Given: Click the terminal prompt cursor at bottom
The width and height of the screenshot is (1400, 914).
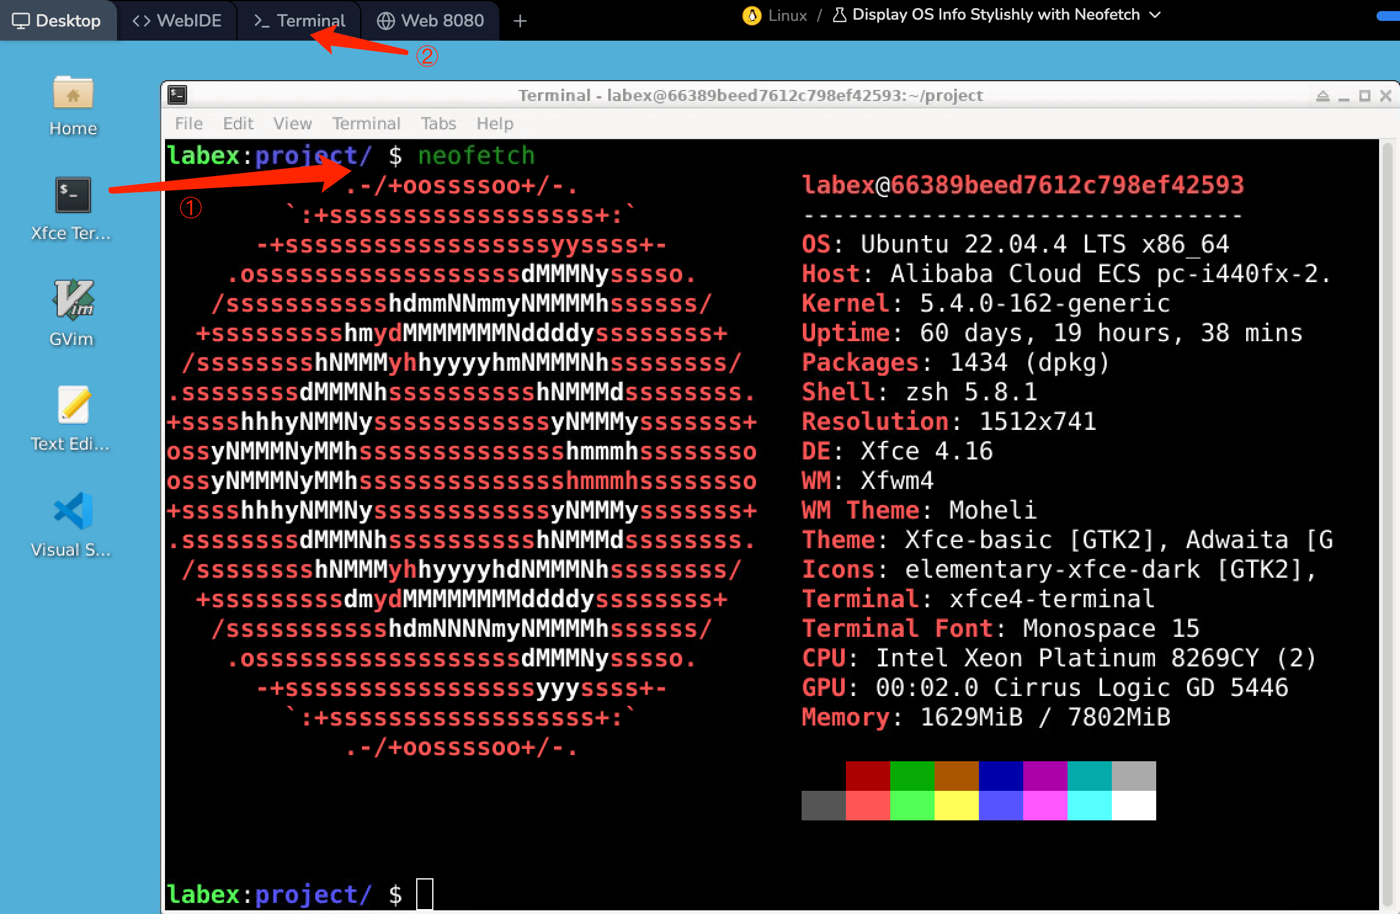Looking at the screenshot, I should click(x=425, y=894).
